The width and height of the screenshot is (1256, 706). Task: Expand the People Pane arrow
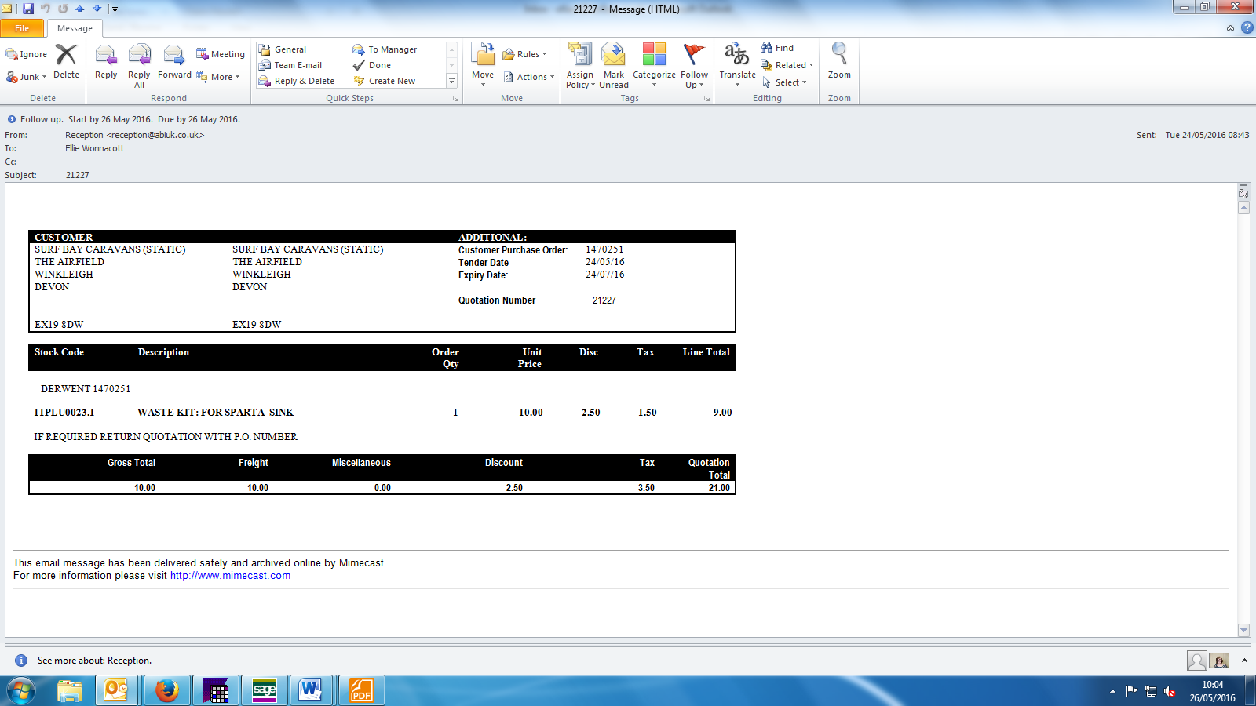[1244, 661]
